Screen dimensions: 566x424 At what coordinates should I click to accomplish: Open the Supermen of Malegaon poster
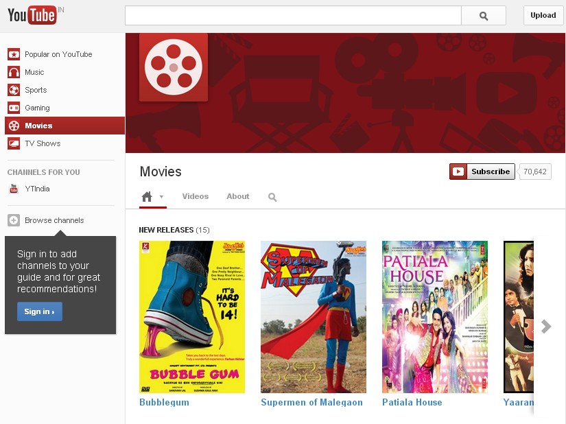point(314,317)
